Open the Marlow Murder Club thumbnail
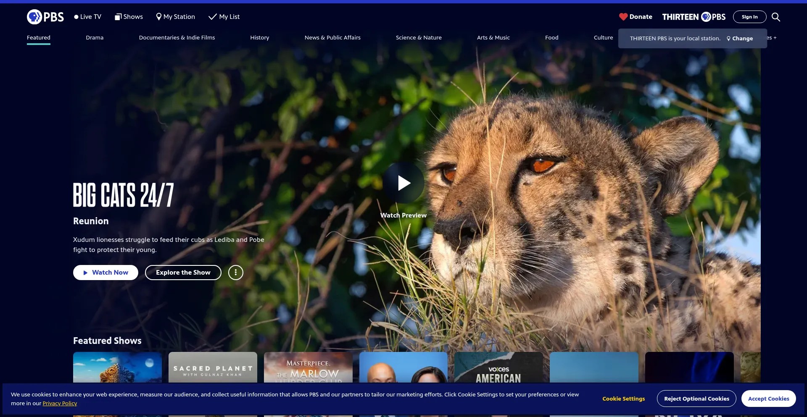Screen dimensions: 807x417 click(x=308, y=367)
